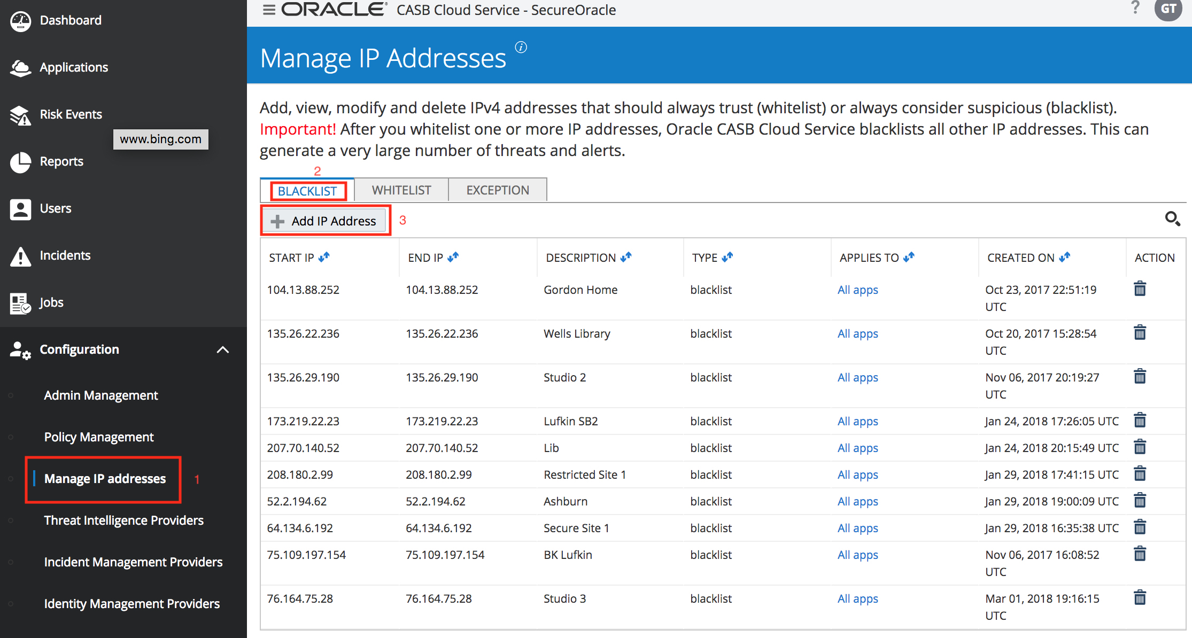Open All apps link for Lufkin SB2
This screenshot has height=638, width=1192.
[x=857, y=422]
